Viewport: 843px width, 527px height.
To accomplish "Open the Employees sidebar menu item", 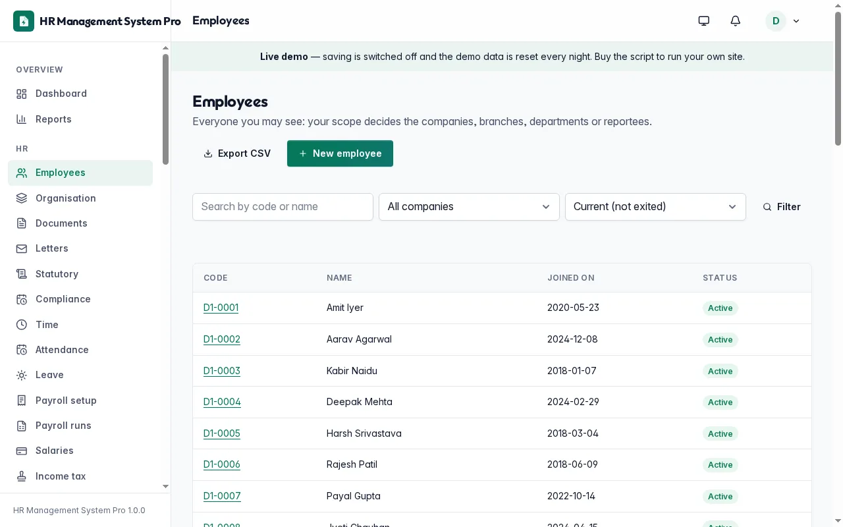I will click(x=80, y=173).
